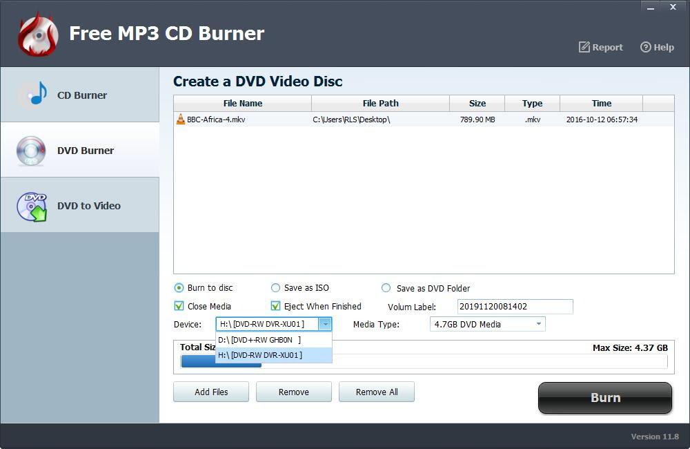690x449 pixels.
Task: Sort by the Time column header
Action: (x=601, y=104)
